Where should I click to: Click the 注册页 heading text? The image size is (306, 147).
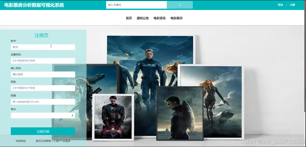tap(42, 35)
